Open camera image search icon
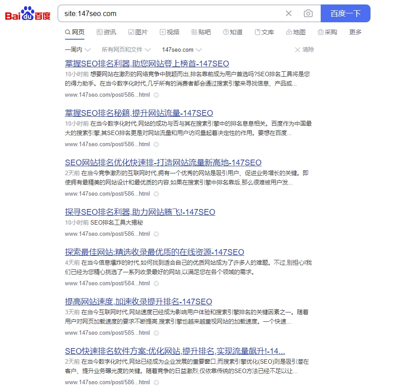 click(x=308, y=13)
